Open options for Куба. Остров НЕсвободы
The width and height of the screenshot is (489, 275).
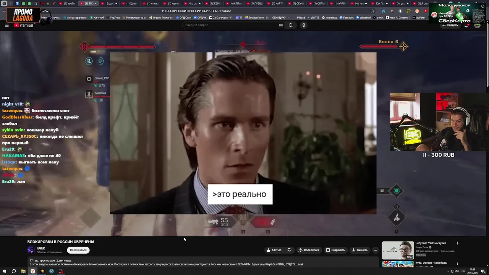click(x=457, y=264)
